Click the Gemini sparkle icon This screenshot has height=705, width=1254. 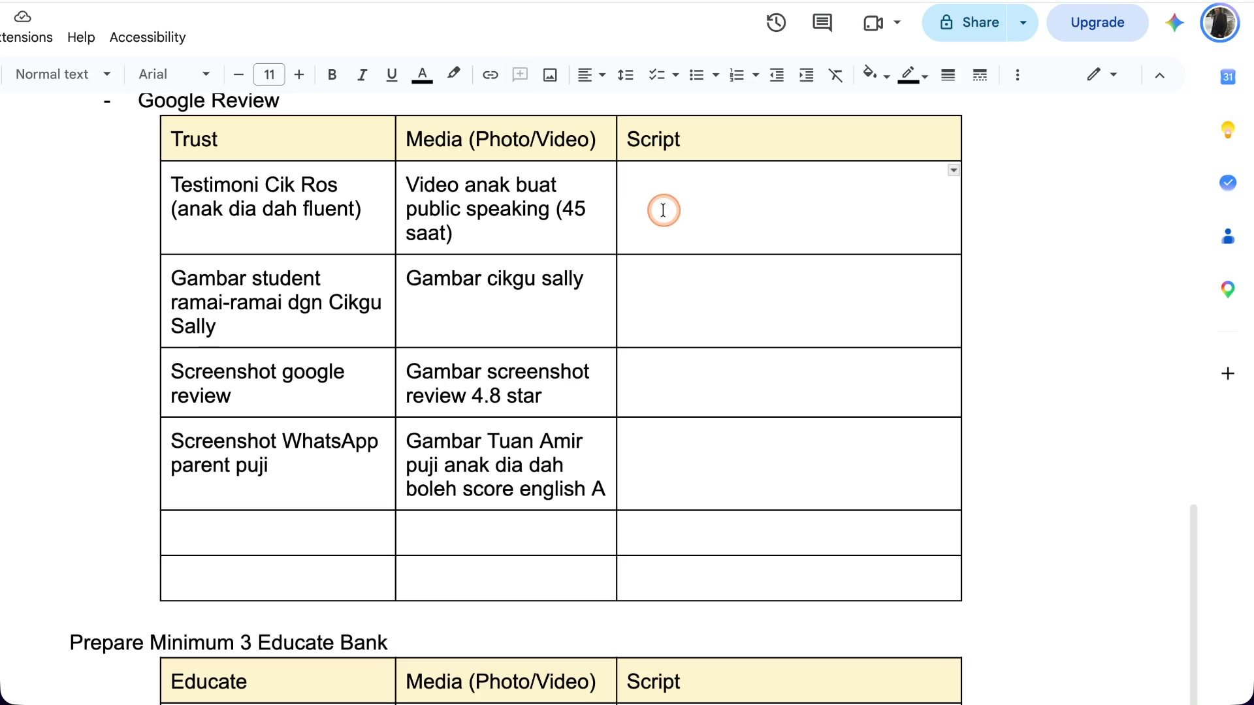point(1174,23)
